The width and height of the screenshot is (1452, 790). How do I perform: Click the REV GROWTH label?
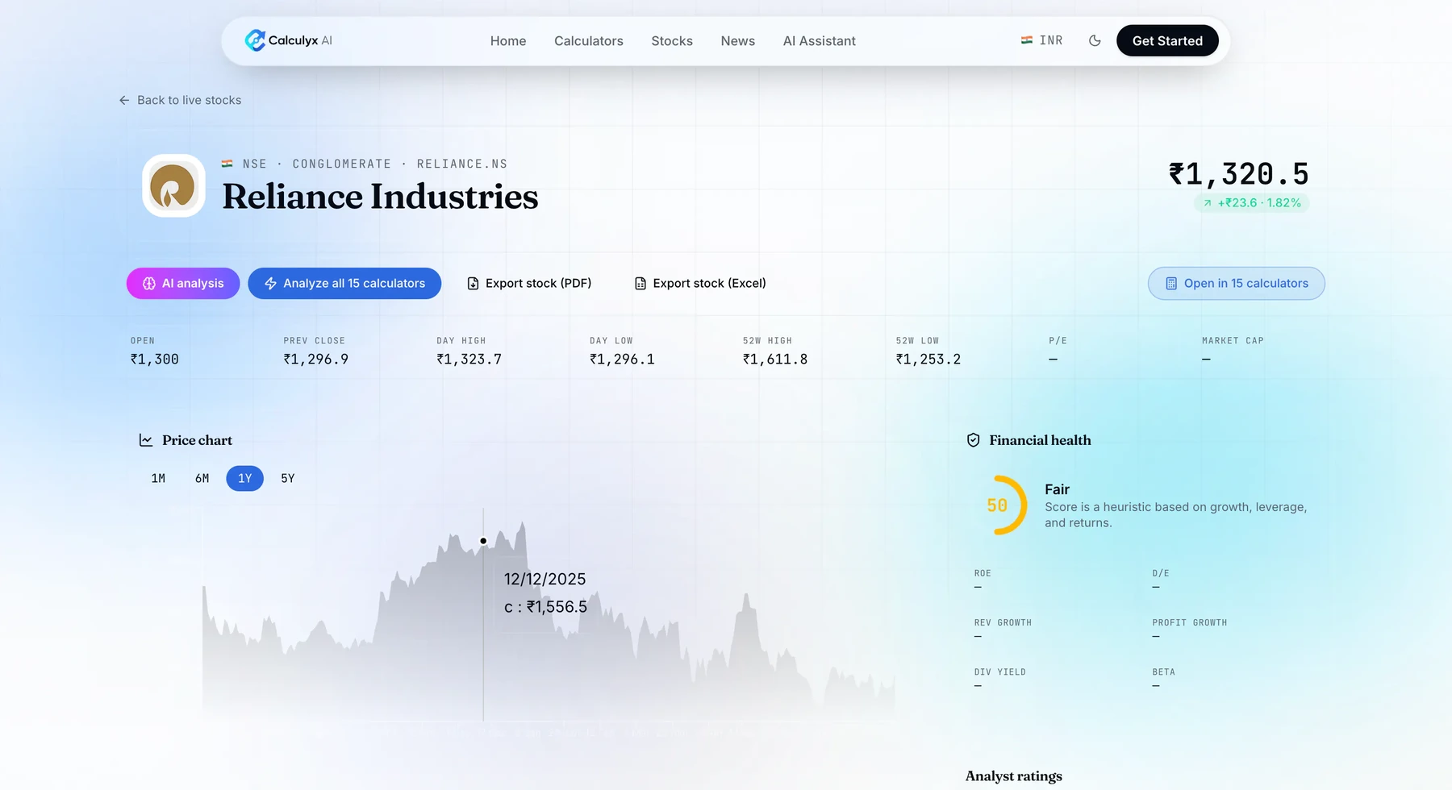[x=1003, y=623]
